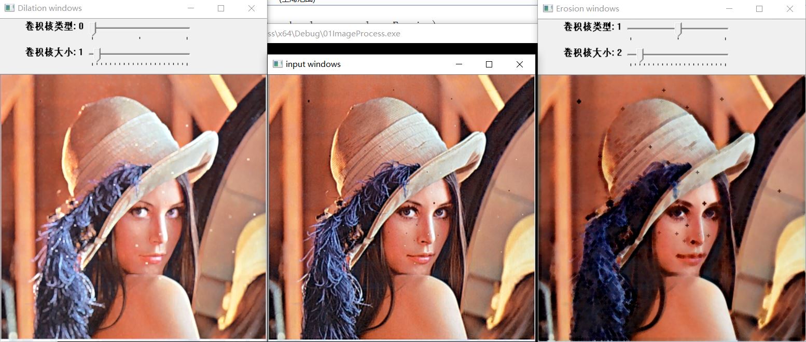This screenshot has width=806, height=342.
Task: Click the dilated Lena image
Action: [133, 207]
